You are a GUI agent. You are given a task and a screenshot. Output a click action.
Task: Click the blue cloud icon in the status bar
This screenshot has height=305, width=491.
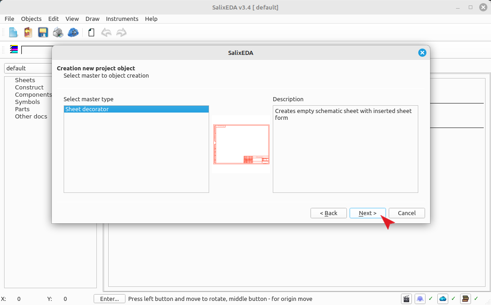(x=443, y=299)
